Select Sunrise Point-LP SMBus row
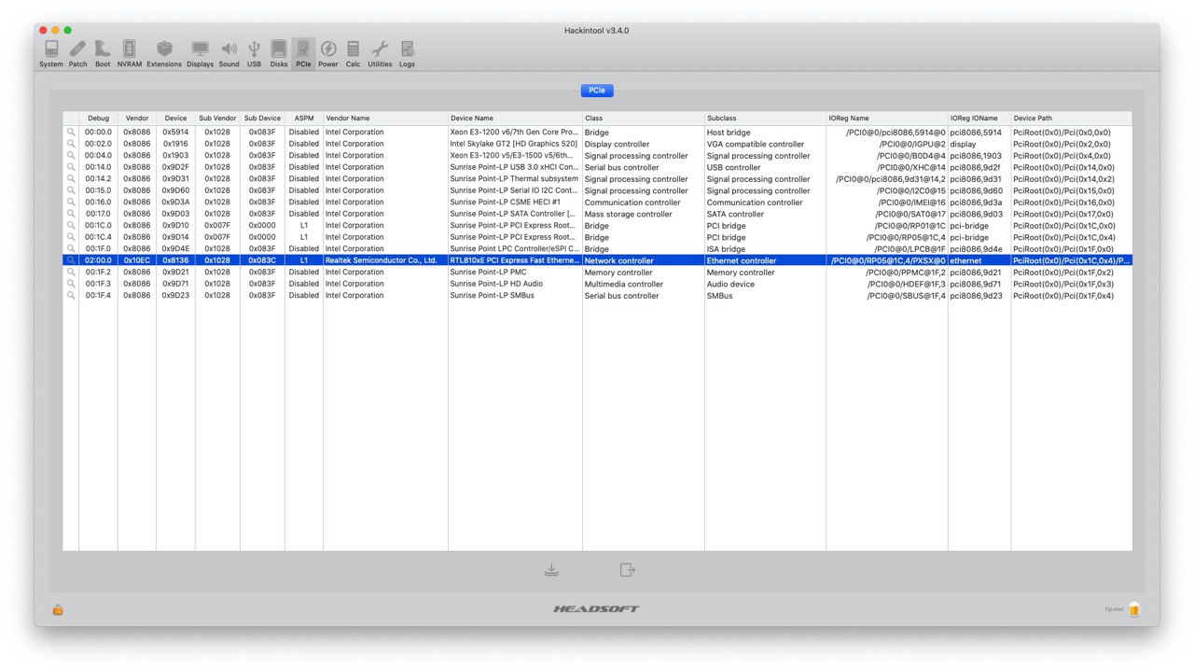The width and height of the screenshot is (1194, 672). coord(597,296)
